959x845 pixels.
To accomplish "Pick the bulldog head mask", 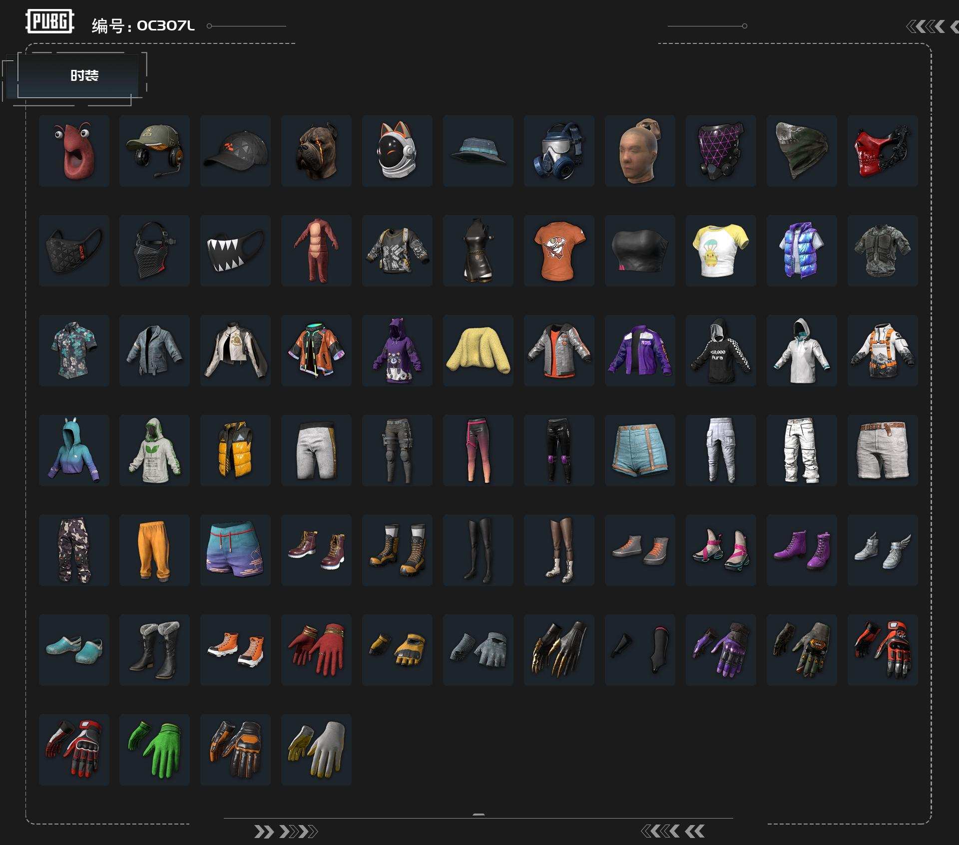I will 316,151.
